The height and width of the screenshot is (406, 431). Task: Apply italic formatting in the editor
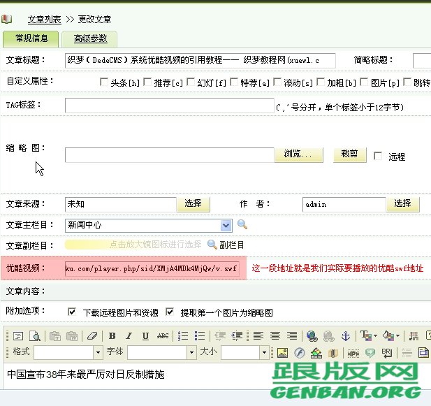pos(129,336)
